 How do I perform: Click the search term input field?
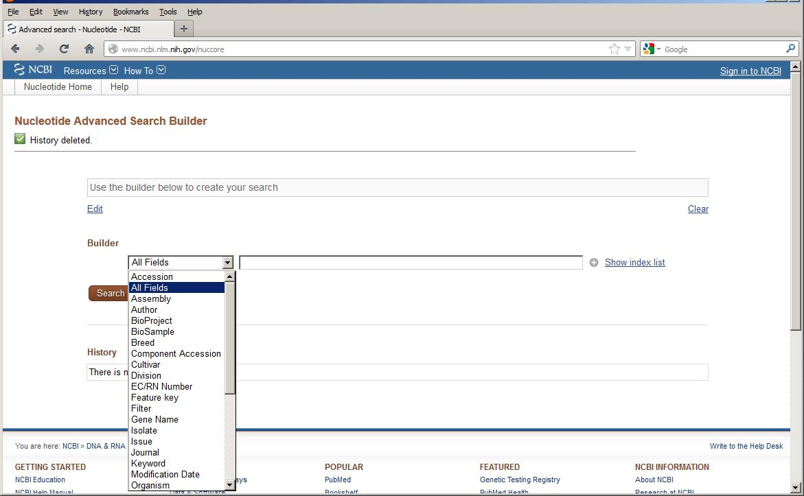tap(411, 262)
